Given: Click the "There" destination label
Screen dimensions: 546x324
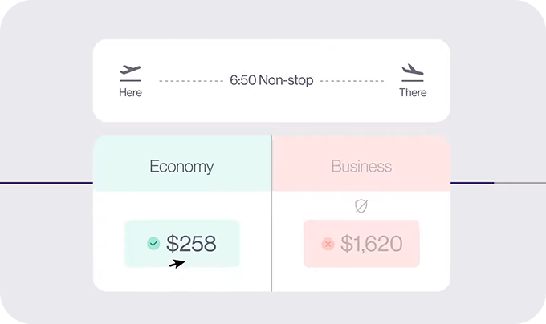Looking at the screenshot, I should 413,92.
